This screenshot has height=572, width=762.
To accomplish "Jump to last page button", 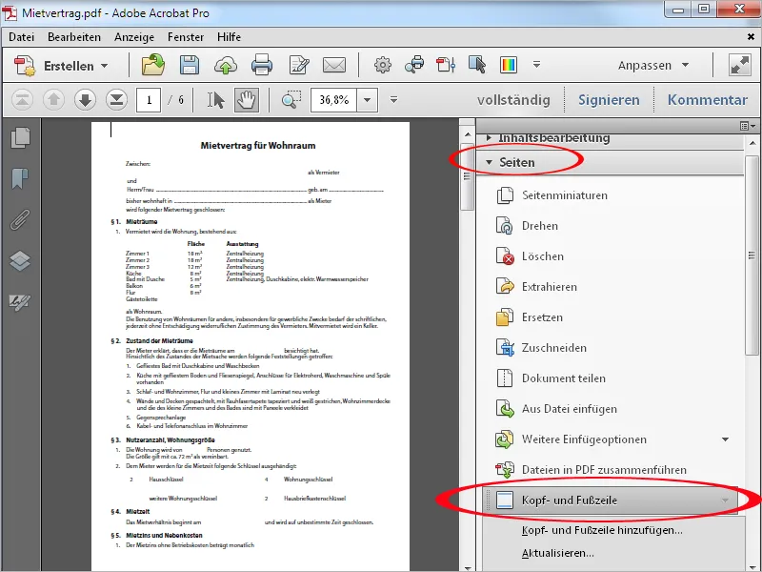I will pos(116,100).
